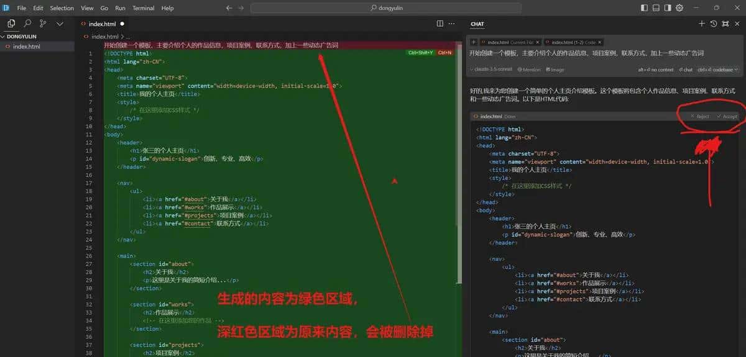Open the Terminal menu

143,8
